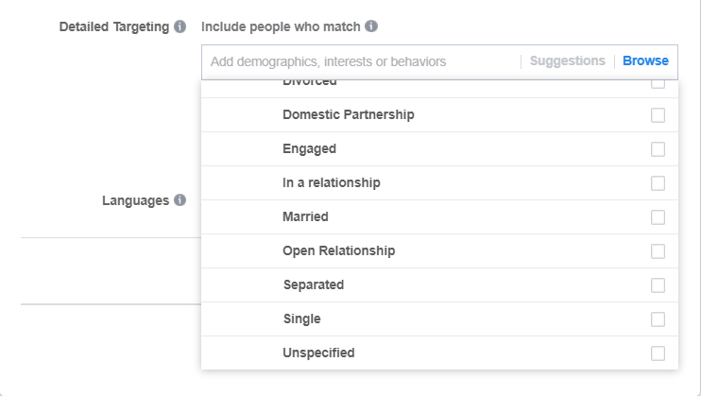The width and height of the screenshot is (701, 396).
Task: Select the Domestic Partnership option label
Action: [349, 114]
